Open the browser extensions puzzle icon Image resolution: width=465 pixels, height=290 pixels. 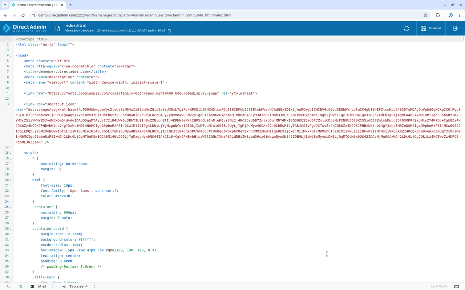(438, 15)
